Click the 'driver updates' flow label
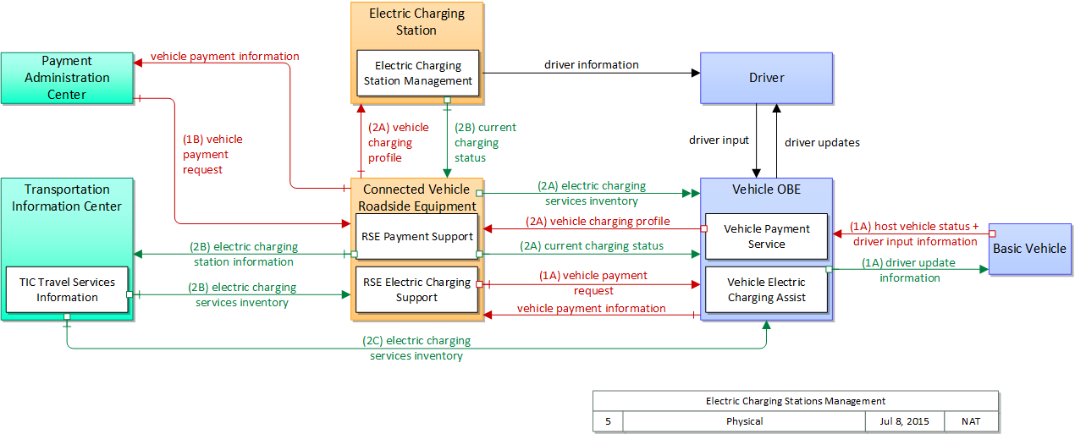 (821, 142)
